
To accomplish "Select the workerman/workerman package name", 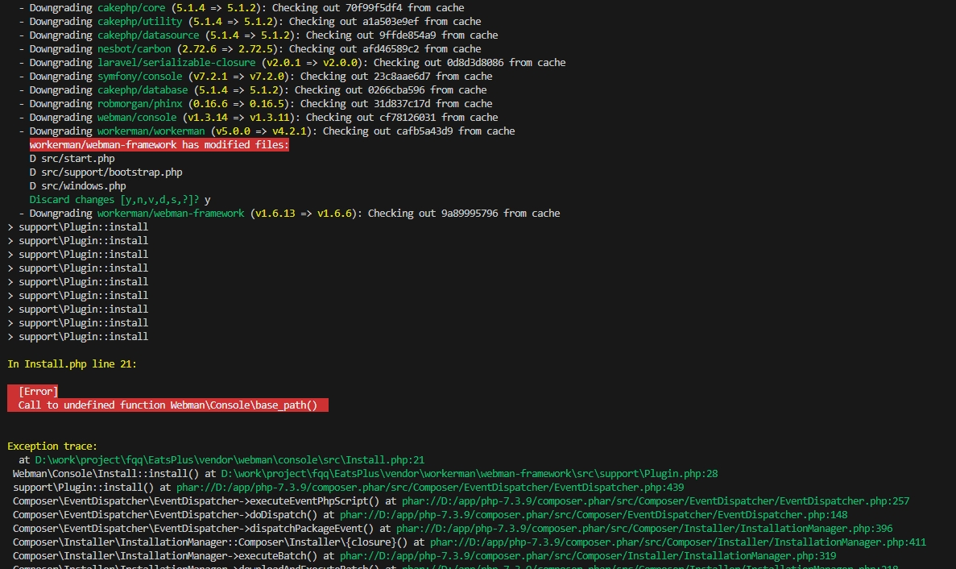I will 151,131.
